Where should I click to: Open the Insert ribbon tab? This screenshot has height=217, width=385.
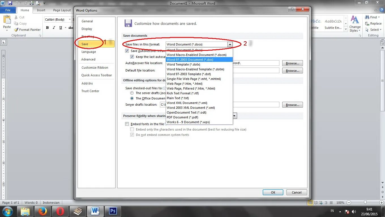[41, 10]
